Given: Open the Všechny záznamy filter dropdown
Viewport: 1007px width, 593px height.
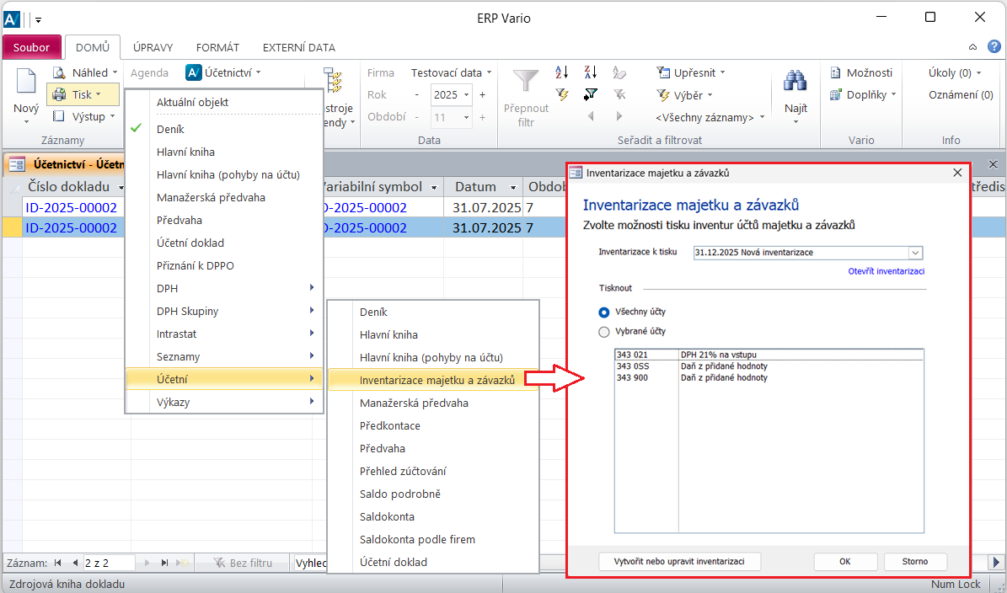Looking at the screenshot, I should click(710, 117).
